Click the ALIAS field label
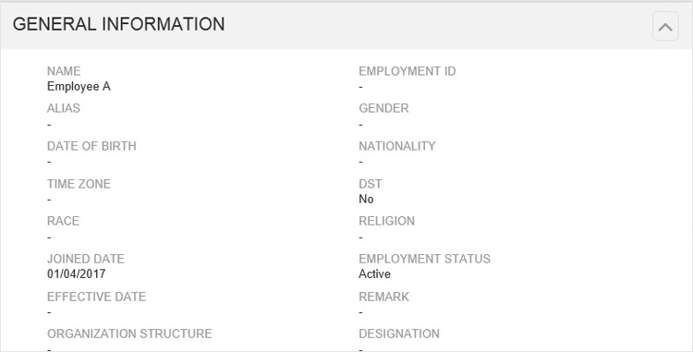 click(x=63, y=108)
